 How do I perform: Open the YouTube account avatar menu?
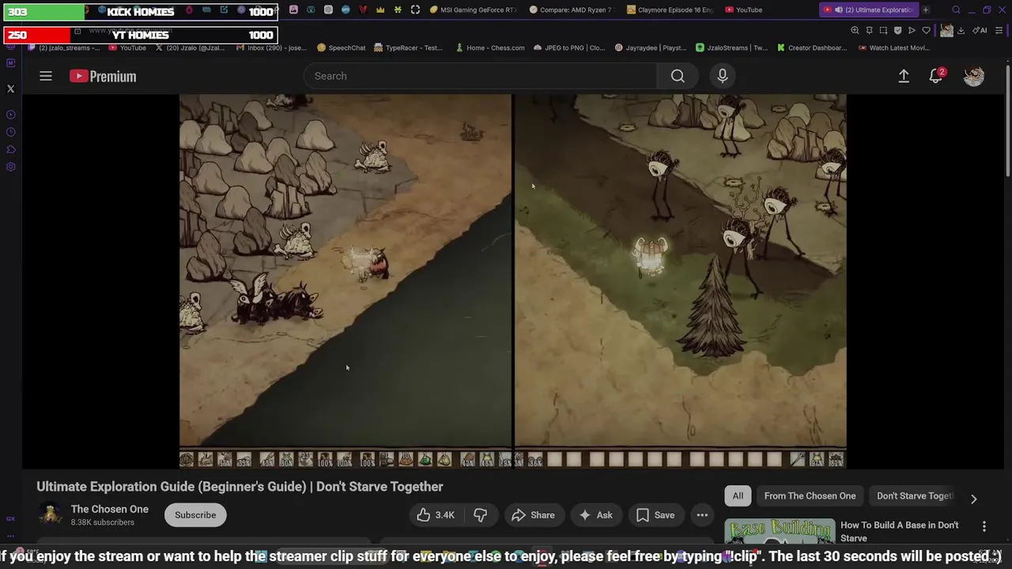pos(973,76)
